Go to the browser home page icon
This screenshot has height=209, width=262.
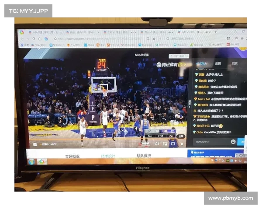click(40, 39)
